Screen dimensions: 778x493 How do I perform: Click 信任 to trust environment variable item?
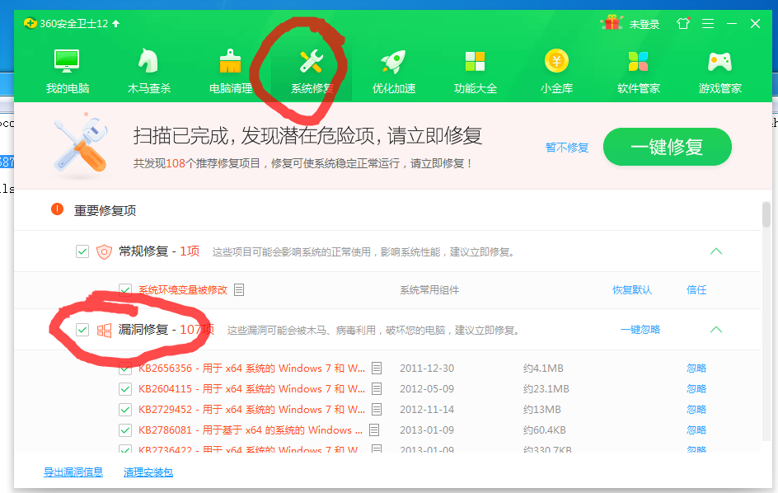coord(696,289)
